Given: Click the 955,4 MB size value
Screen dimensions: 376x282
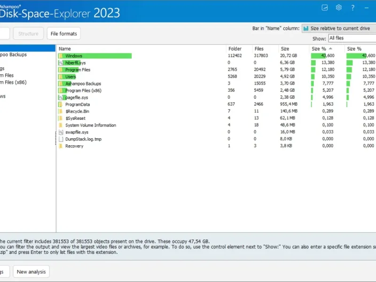Looking at the screenshot, I should 289,104.
